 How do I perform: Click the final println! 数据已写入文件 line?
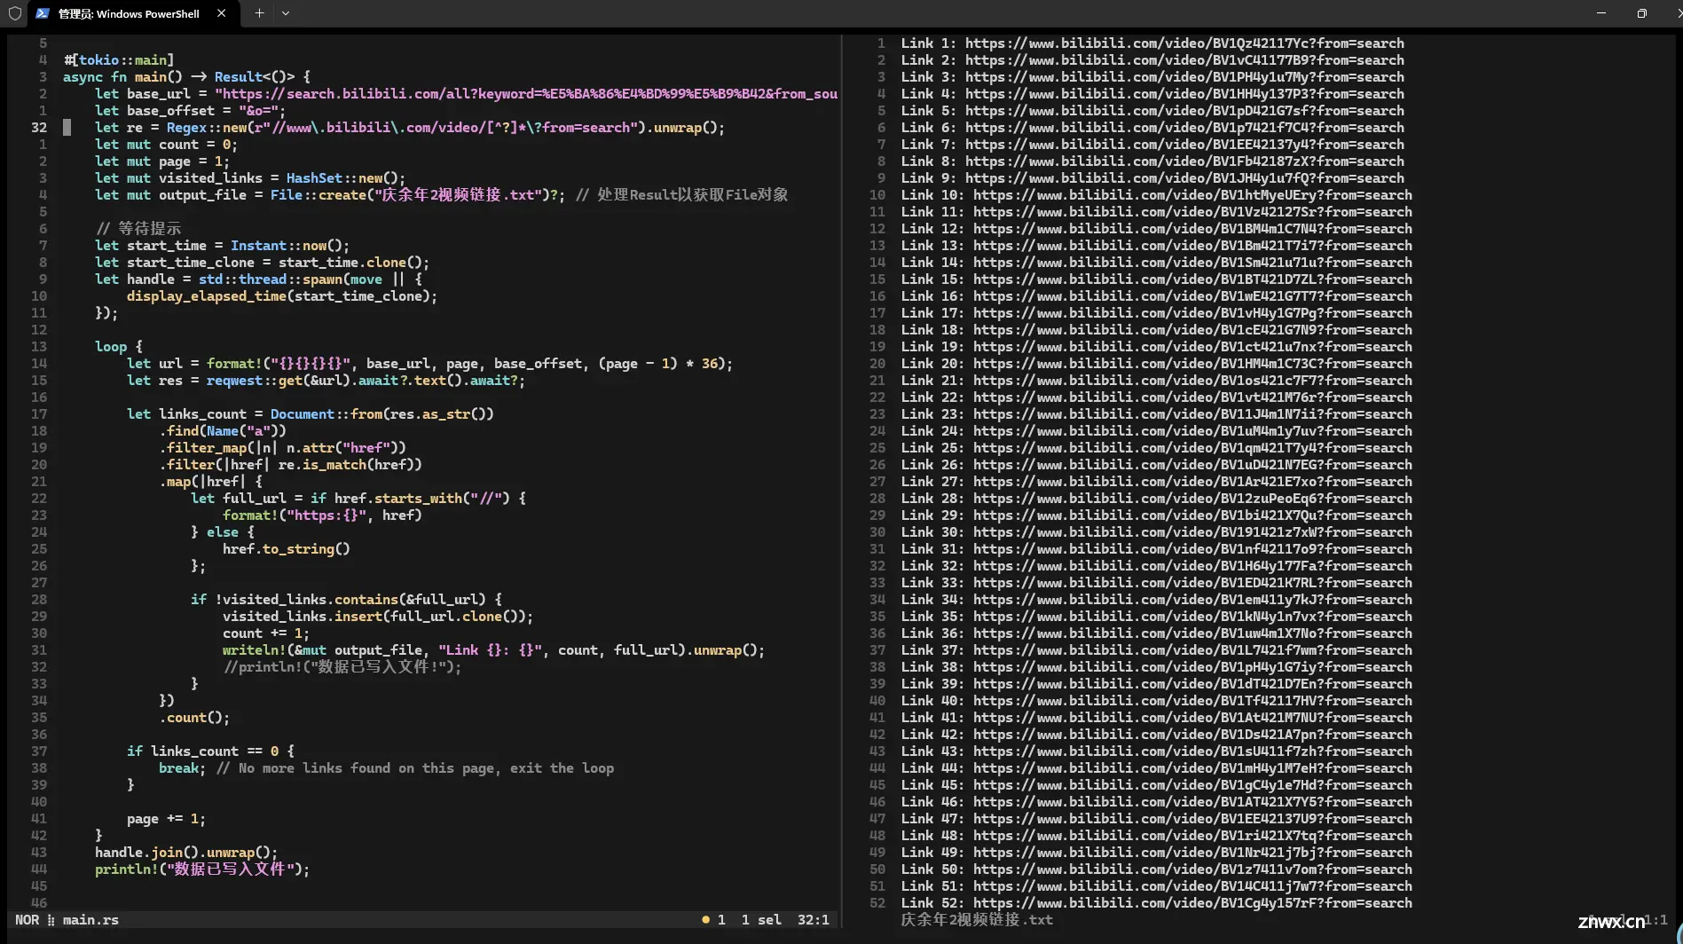coord(202,869)
